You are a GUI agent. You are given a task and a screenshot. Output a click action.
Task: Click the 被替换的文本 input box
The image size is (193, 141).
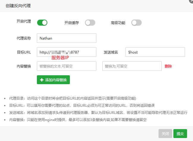tap(67, 66)
